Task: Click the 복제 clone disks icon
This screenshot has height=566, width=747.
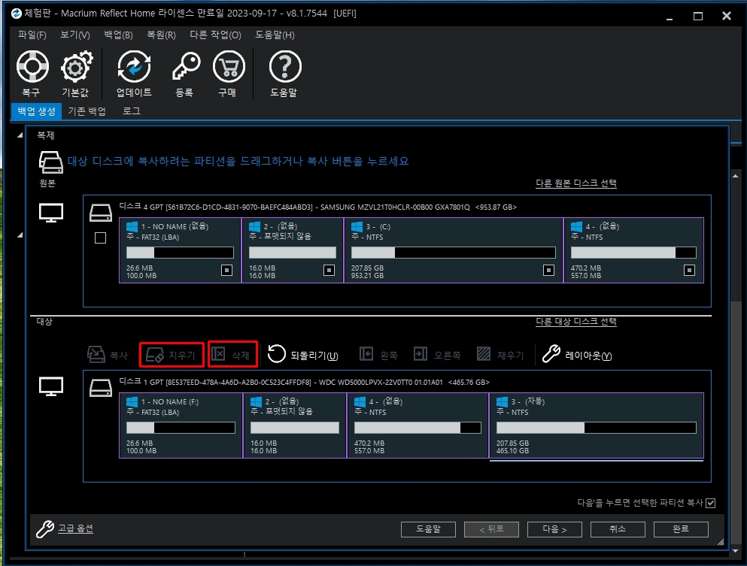Action: (x=50, y=163)
